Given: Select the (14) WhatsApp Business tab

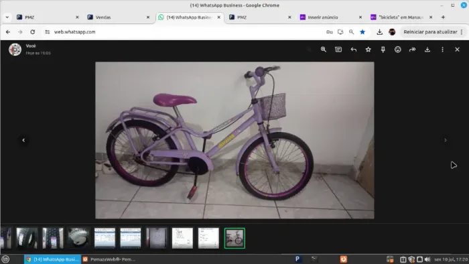Looking at the screenshot, I should pyautogui.click(x=190, y=17).
